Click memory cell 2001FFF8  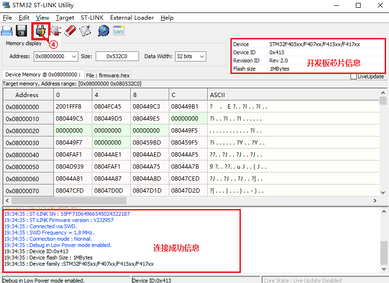(73, 107)
